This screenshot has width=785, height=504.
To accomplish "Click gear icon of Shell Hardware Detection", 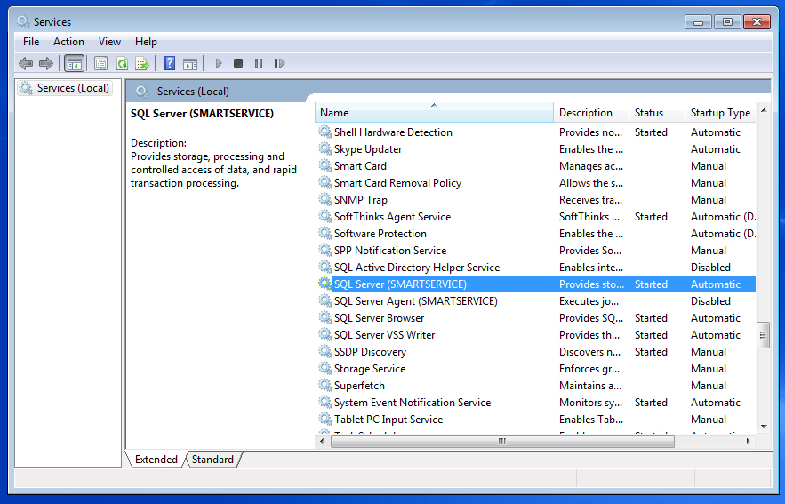I will [x=325, y=132].
